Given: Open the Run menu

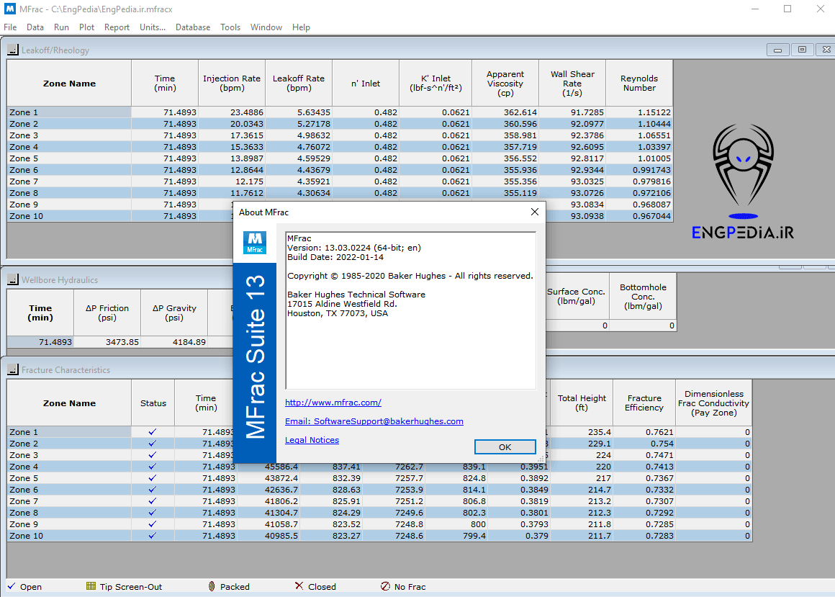Looking at the screenshot, I should pyautogui.click(x=61, y=27).
